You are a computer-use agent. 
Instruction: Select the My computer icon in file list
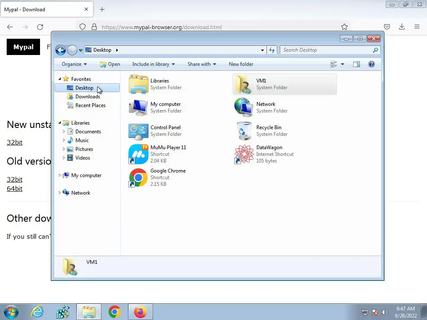(x=138, y=107)
